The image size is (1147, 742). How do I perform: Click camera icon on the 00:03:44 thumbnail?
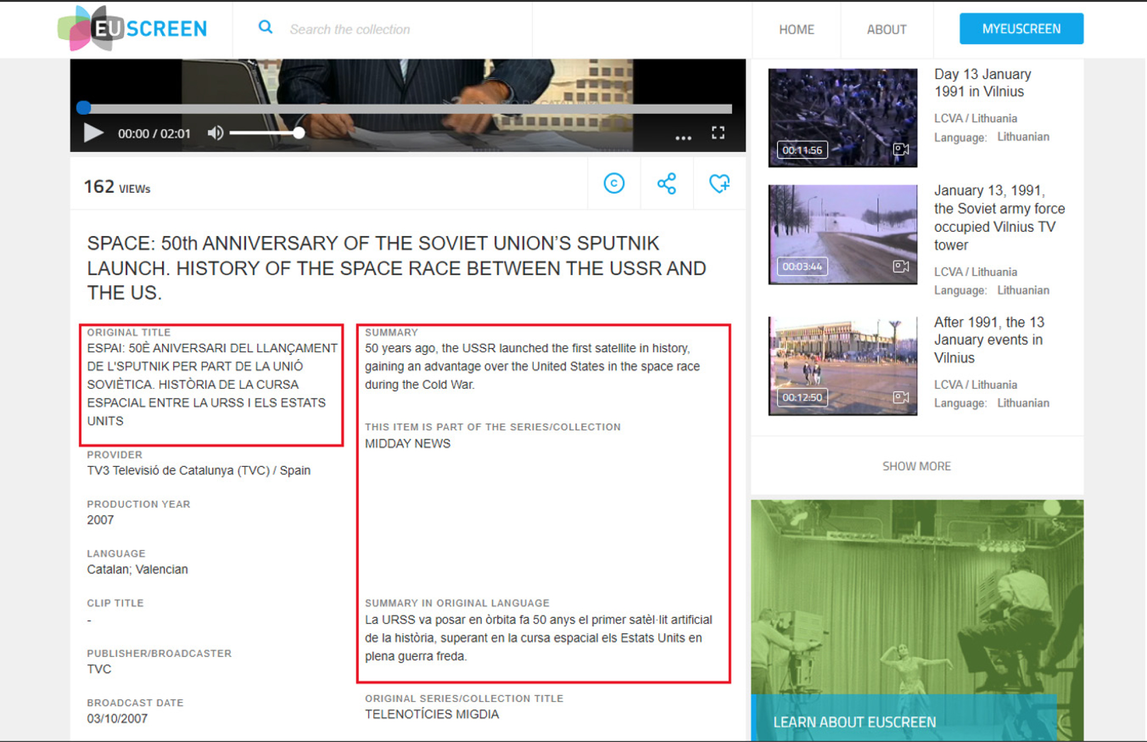tap(900, 266)
